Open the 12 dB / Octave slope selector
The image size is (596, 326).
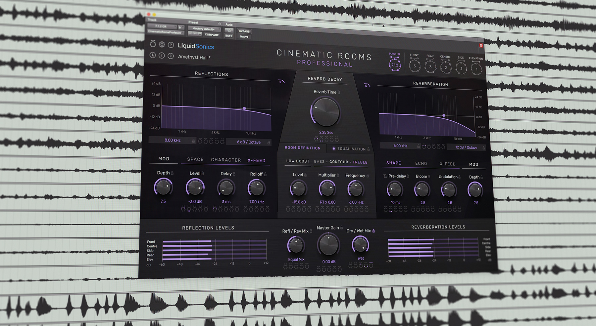(x=466, y=147)
